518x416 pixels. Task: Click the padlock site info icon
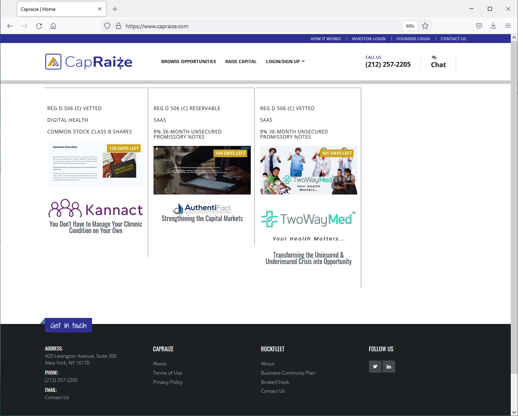click(119, 26)
